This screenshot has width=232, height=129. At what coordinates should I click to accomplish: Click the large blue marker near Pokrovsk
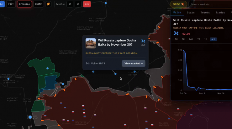pyautogui.click(x=30, y=117)
